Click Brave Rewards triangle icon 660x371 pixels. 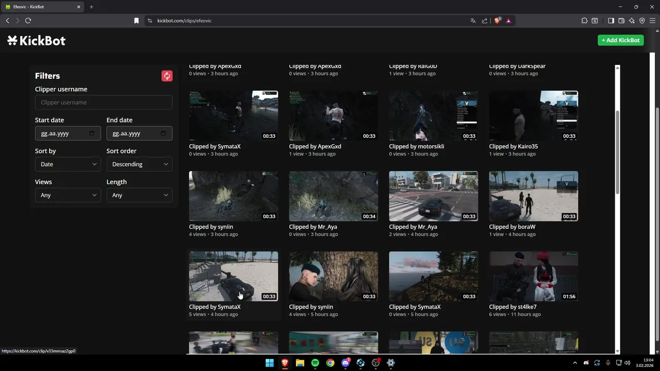coord(508,21)
